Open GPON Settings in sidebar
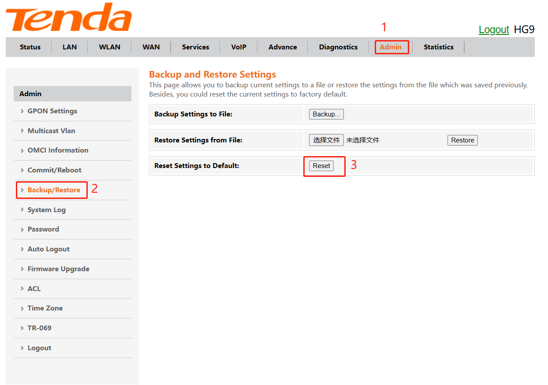 pos(52,111)
